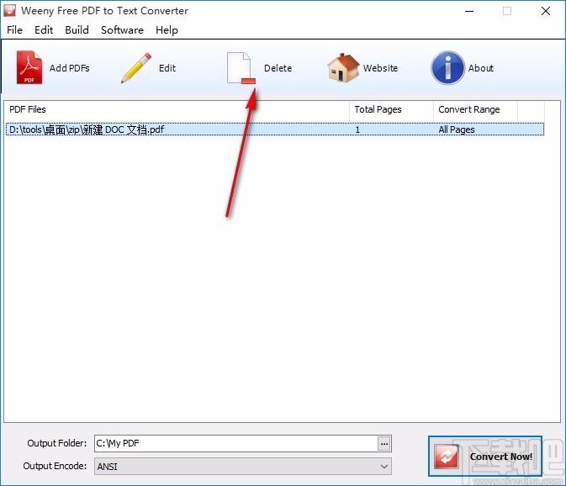Click the Website toolbar label

pyautogui.click(x=380, y=68)
